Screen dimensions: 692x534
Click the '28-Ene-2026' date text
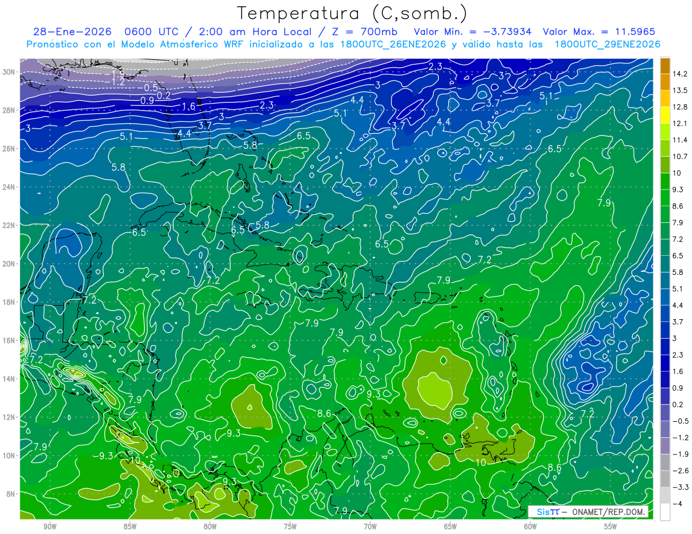[x=72, y=32]
